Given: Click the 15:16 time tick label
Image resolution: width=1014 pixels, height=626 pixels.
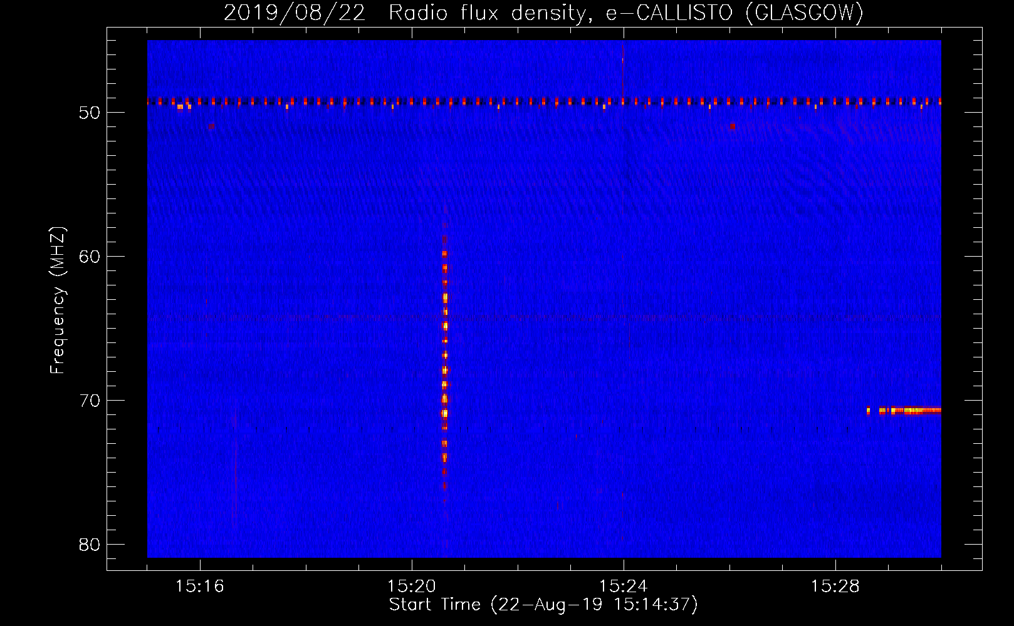Looking at the screenshot, I should (x=200, y=586).
